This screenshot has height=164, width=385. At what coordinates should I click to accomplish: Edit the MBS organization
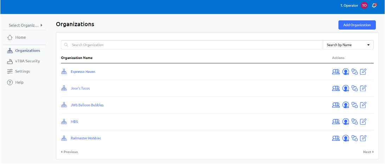tap(363, 121)
